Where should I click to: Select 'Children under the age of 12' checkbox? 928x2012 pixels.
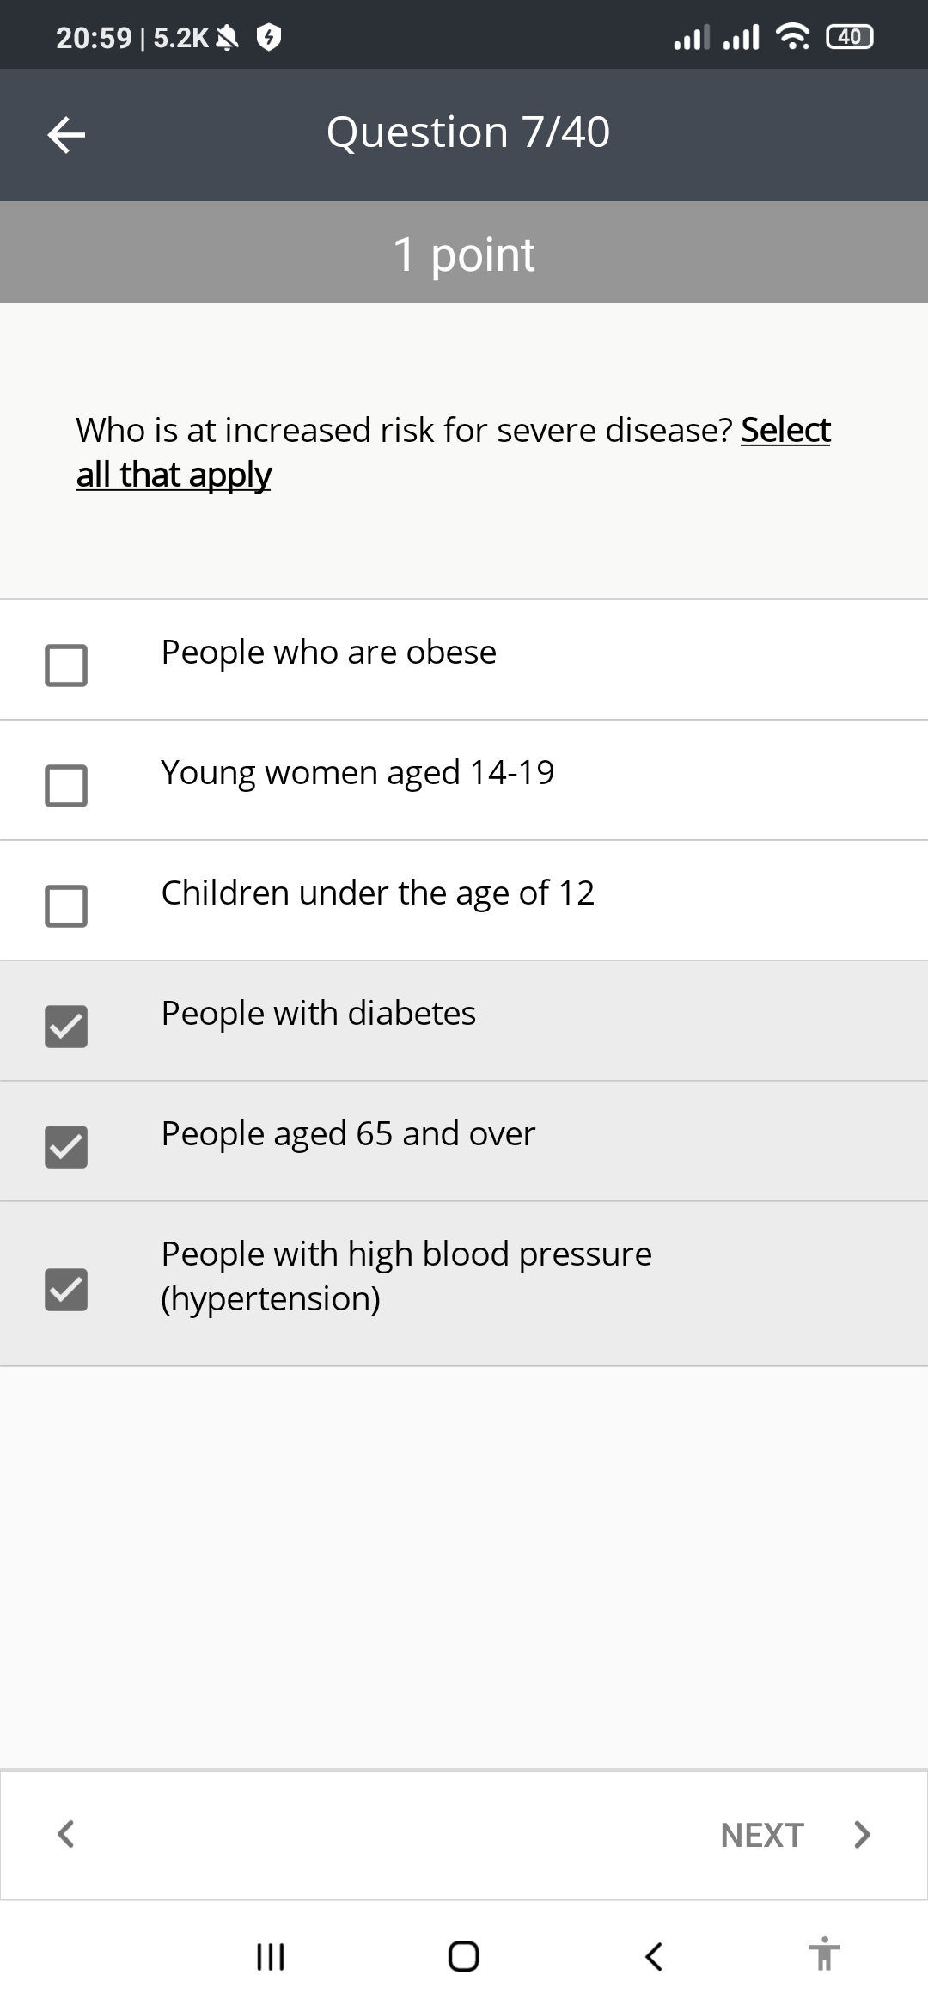click(66, 905)
